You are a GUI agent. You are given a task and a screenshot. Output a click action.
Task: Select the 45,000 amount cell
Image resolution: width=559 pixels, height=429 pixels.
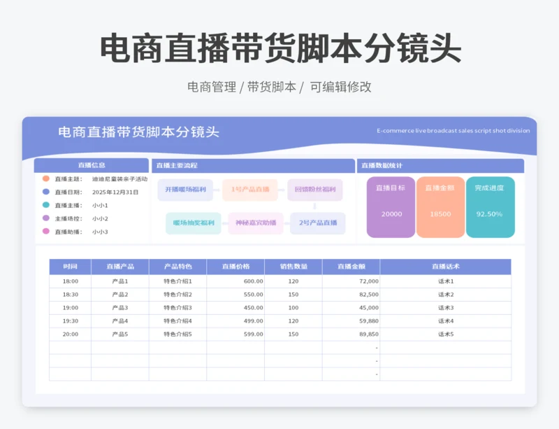pyautogui.click(x=351, y=308)
